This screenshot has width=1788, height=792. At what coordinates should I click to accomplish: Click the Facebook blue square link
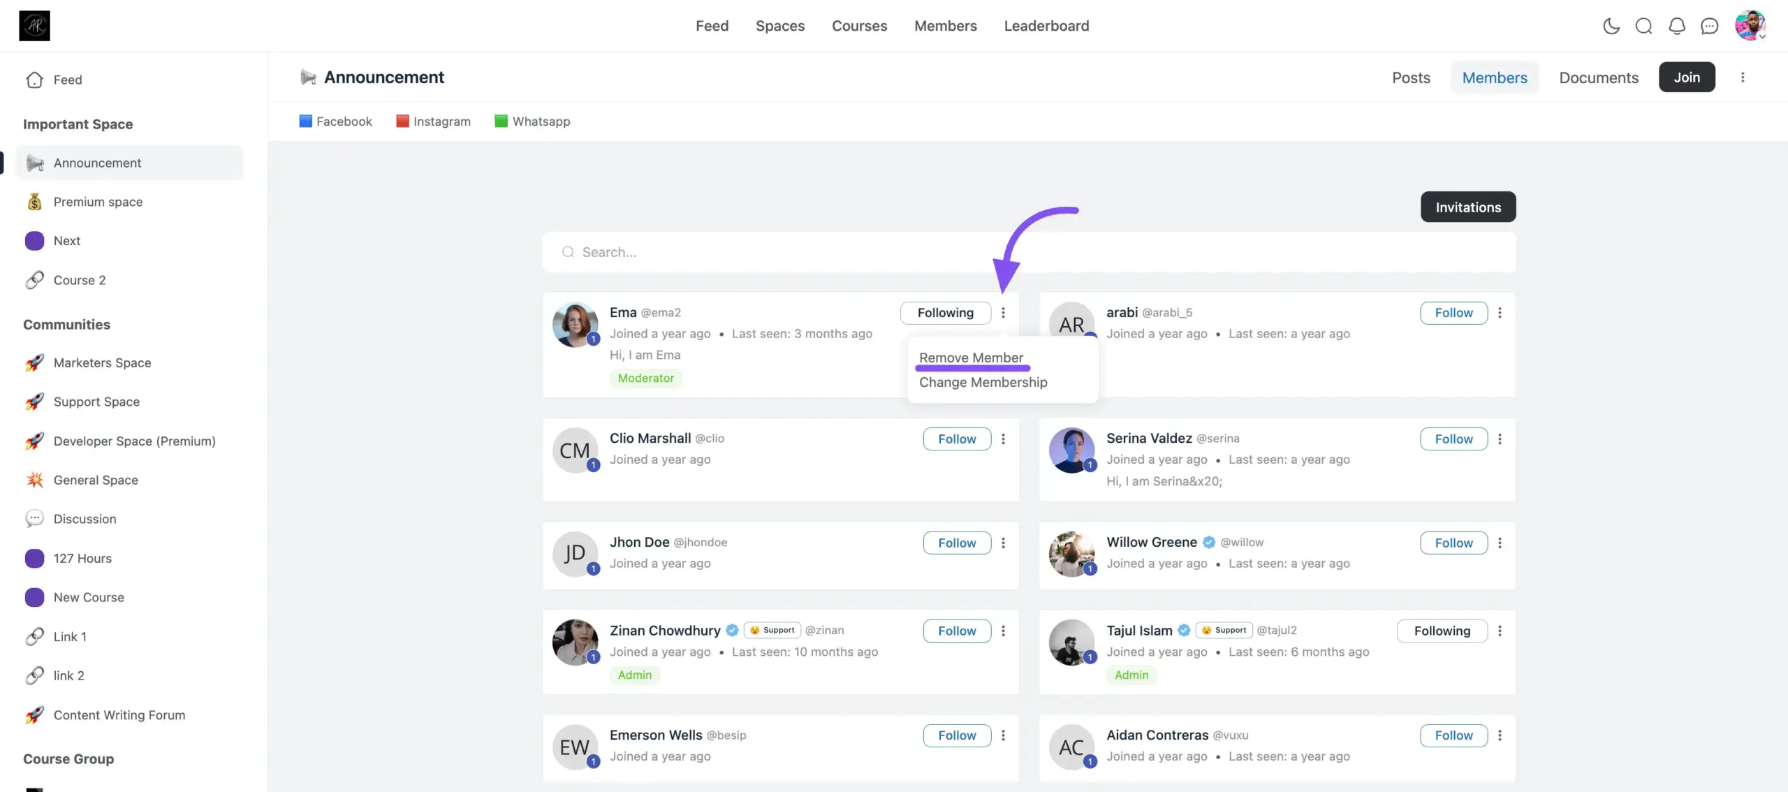click(x=335, y=121)
